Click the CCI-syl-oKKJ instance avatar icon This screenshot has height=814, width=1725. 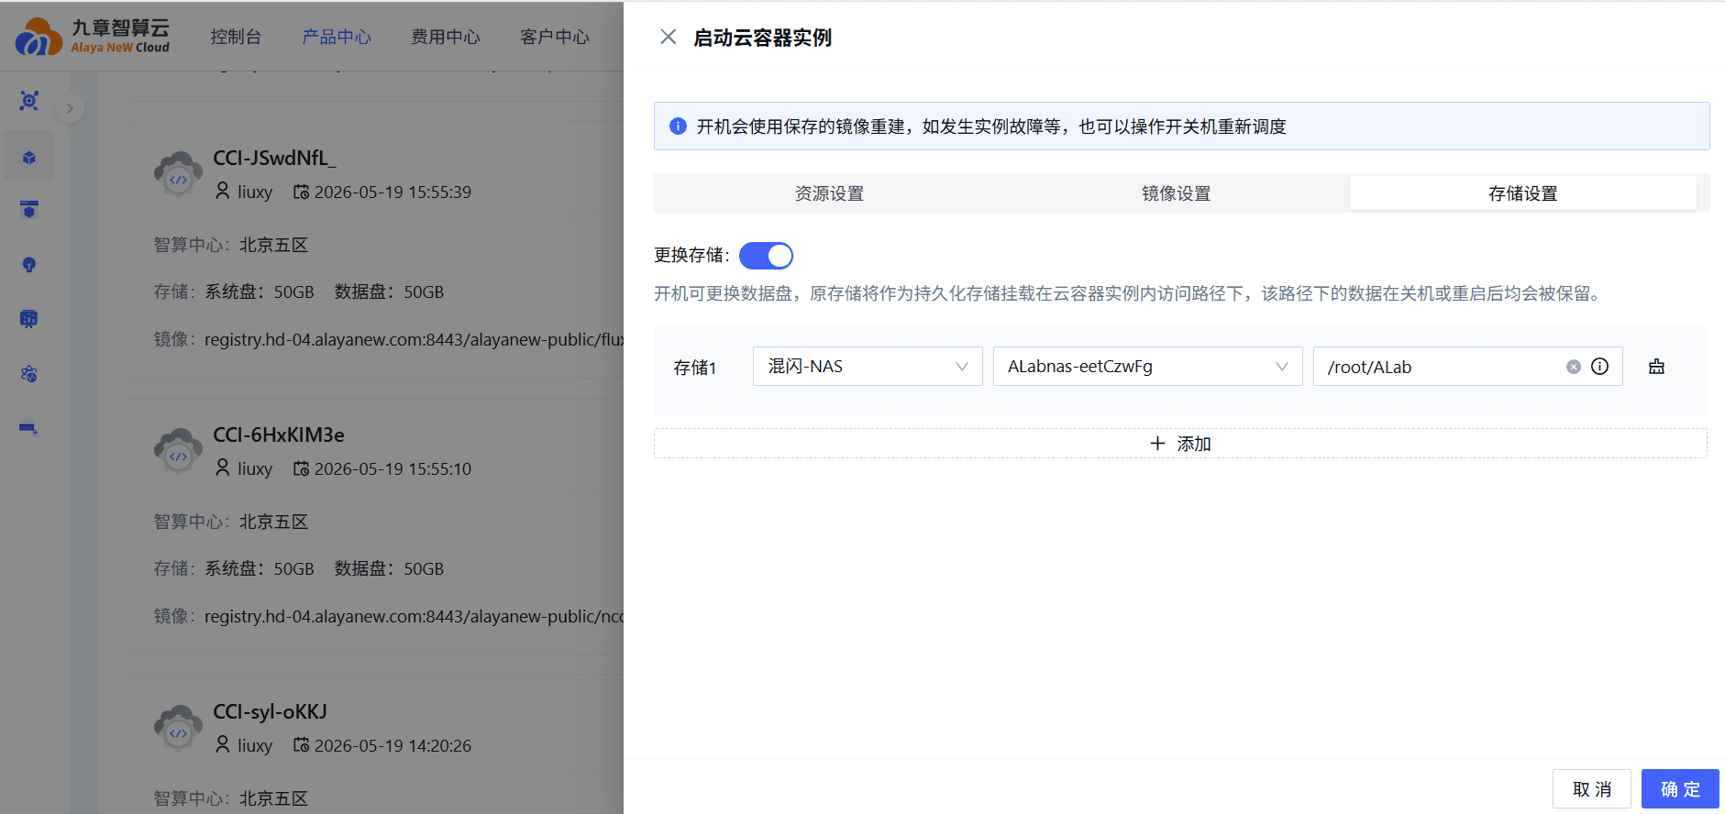[x=178, y=729]
